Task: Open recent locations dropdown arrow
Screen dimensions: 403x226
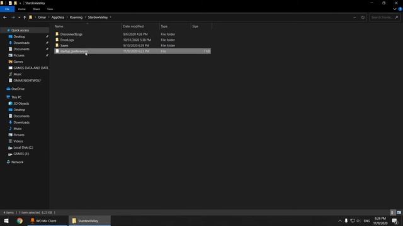Action: point(20,18)
